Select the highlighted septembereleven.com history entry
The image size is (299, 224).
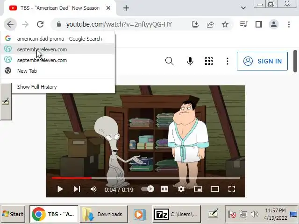58,49
